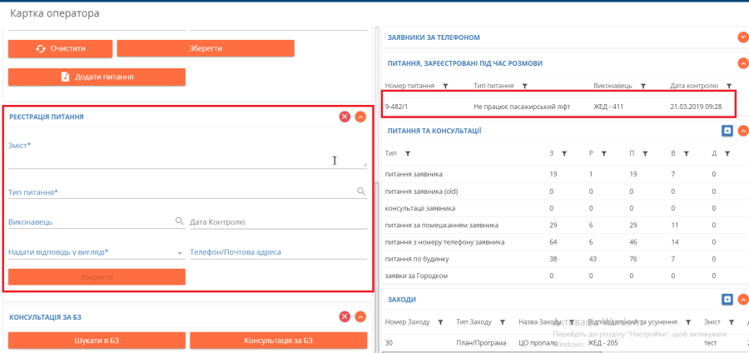This screenshot has height=353, width=749.
Task: Open the Надати відповідь у вигляді dropdown
Action: pyautogui.click(x=180, y=252)
